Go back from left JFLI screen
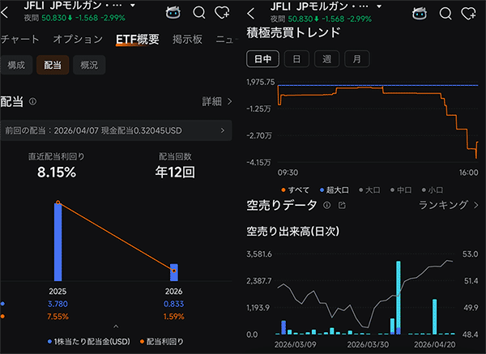 coord(5,13)
